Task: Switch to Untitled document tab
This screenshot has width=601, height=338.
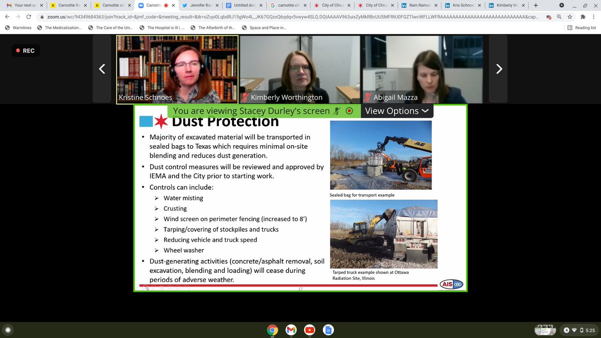Action: click(x=243, y=6)
